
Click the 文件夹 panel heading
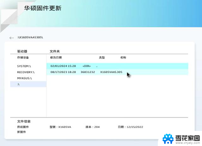click(x=55, y=51)
